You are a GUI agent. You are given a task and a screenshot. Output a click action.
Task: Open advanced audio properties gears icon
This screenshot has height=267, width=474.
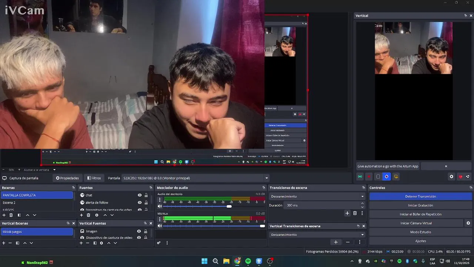(159, 243)
